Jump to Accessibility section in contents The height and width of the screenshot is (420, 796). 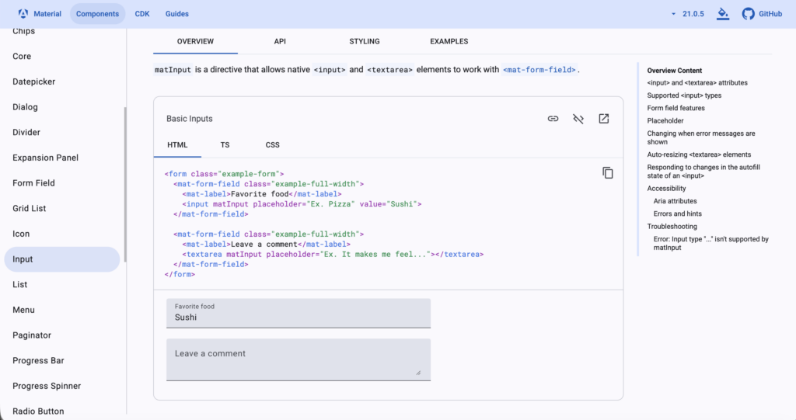pyautogui.click(x=666, y=188)
